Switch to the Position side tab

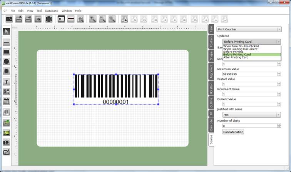click(211, 42)
